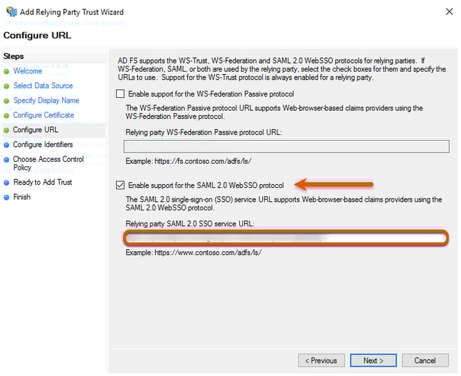Go back with the Previous button
Viewport: 461px width, 376px height.
pos(321,360)
